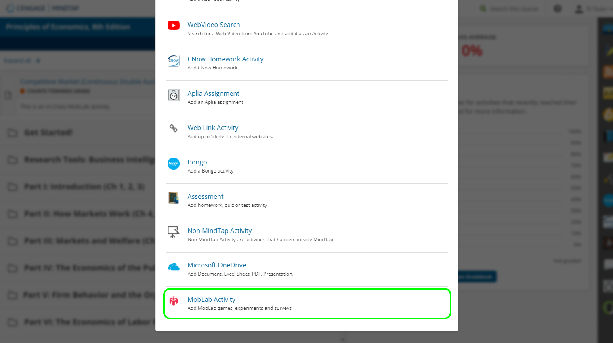Select Non MindTap Activity

tap(219, 231)
